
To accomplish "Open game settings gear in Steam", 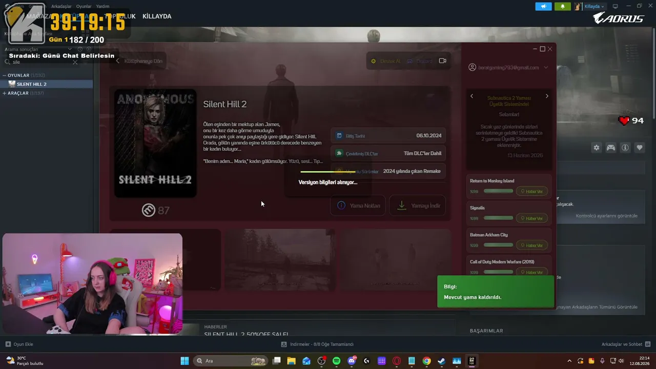I will click(x=597, y=148).
